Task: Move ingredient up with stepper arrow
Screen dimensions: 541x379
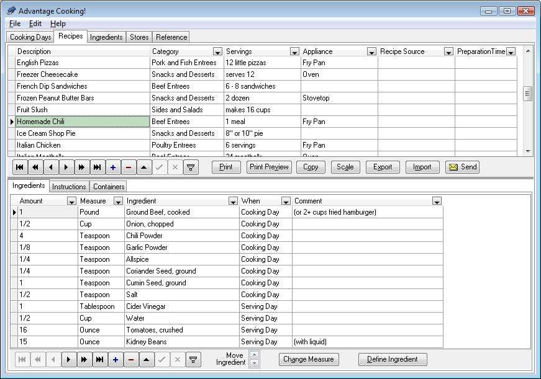Action: [254, 355]
